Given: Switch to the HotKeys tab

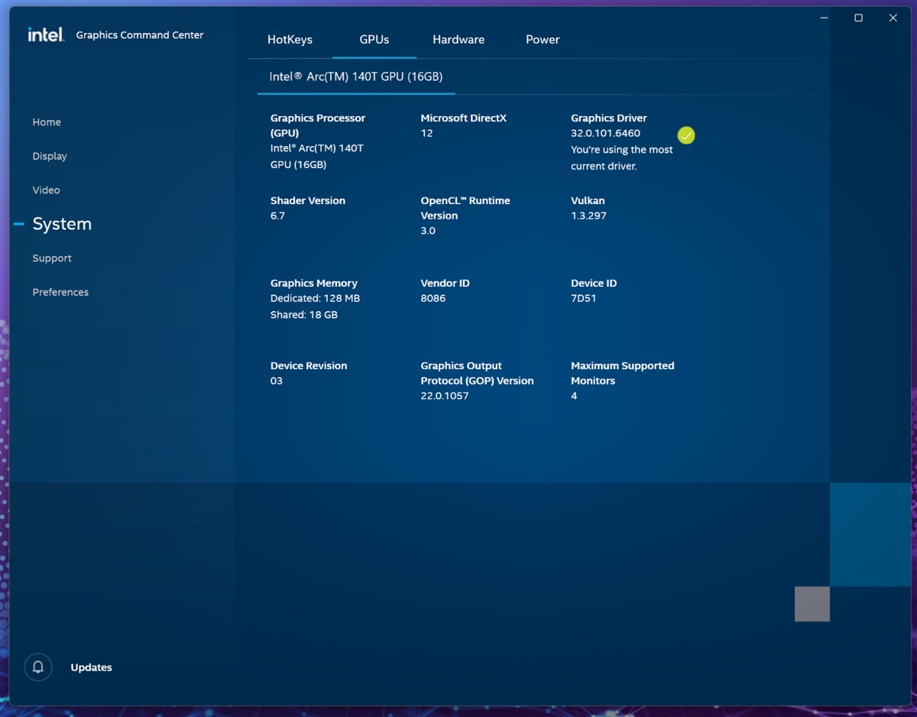Looking at the screenshot, I should [x=290, y=40].
